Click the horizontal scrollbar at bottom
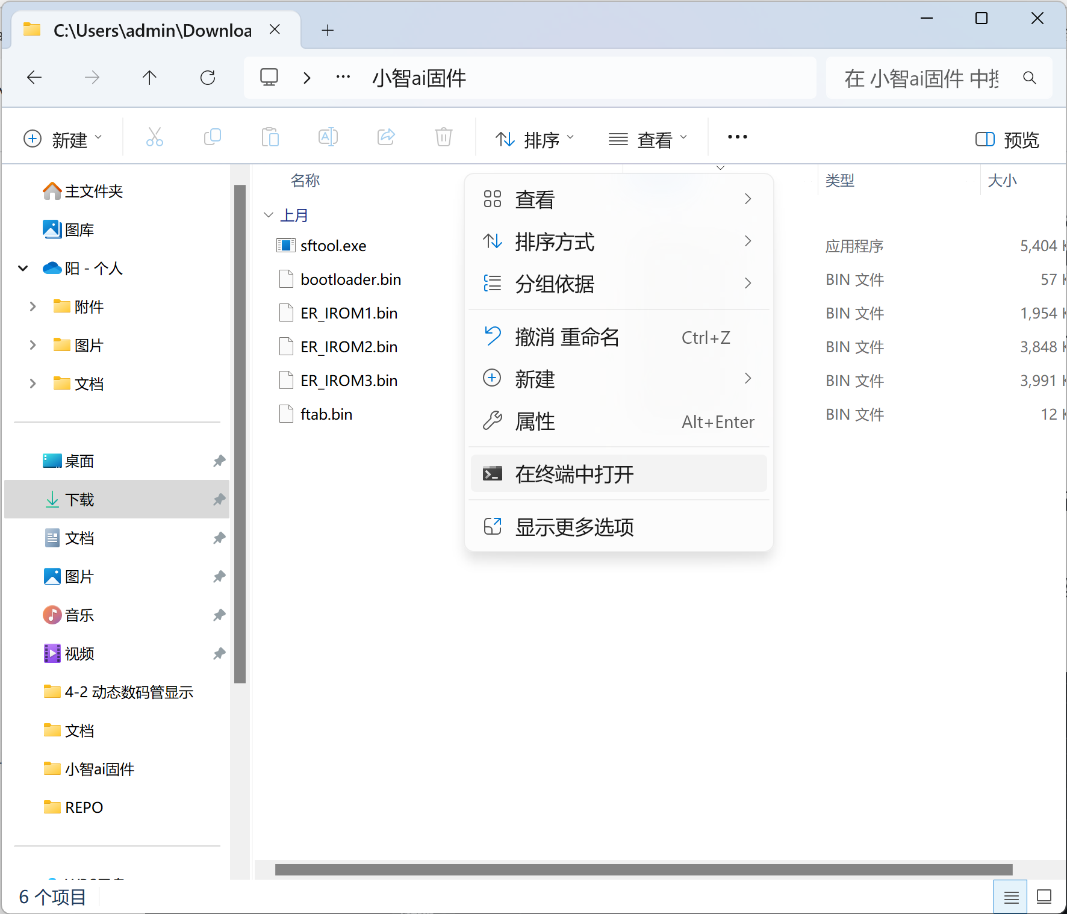The width and height of the screenshot is (1067, 914). [643, 869]
